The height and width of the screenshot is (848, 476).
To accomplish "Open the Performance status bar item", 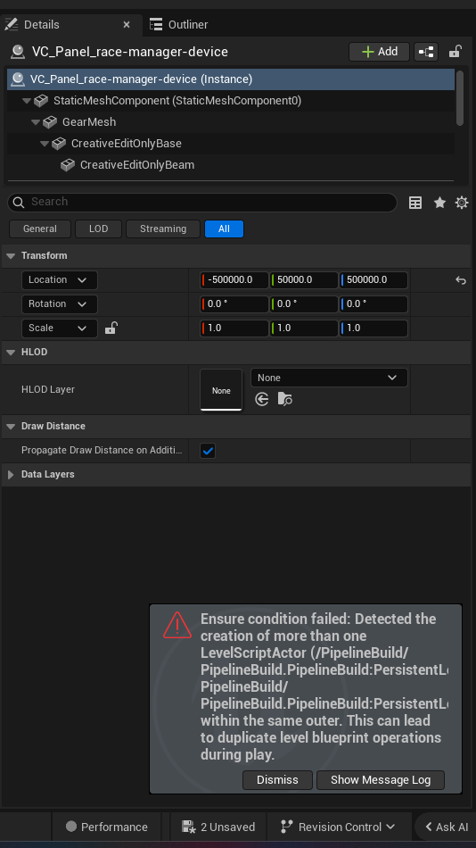I will click(x=106, y=827).
